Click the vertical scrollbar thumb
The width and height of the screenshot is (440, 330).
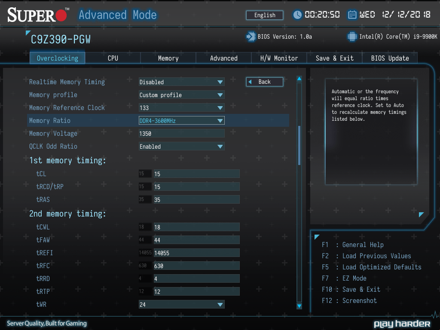click(299, 145)
